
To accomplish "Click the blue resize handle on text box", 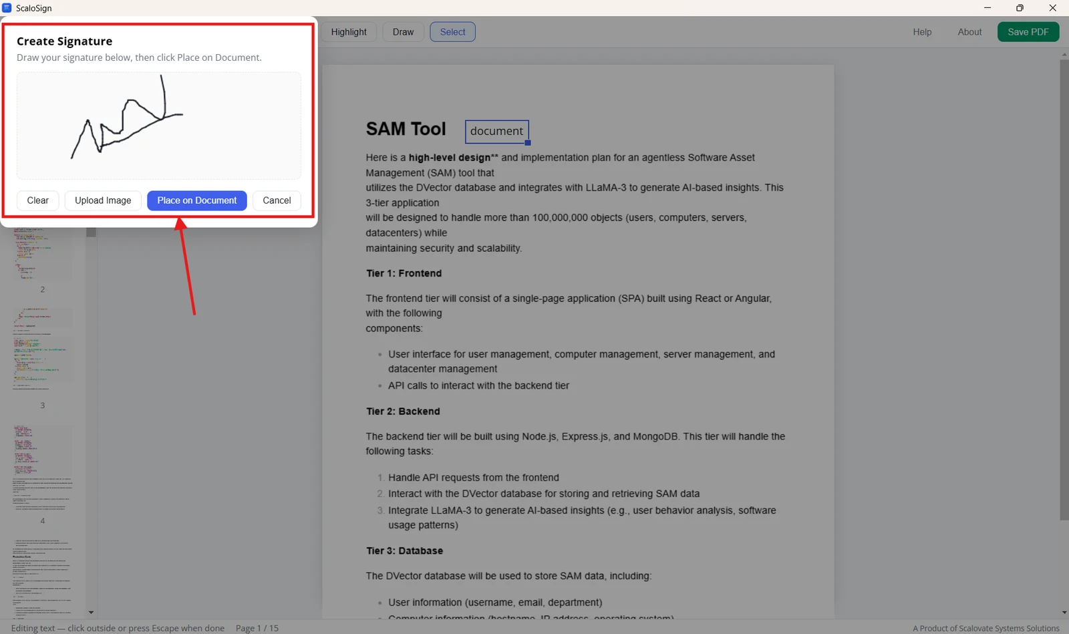I will click(x=528, y=143).
